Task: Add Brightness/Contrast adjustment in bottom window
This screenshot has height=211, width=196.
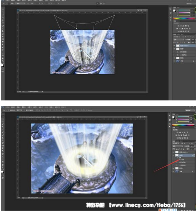Action: [x=177, y=132]
